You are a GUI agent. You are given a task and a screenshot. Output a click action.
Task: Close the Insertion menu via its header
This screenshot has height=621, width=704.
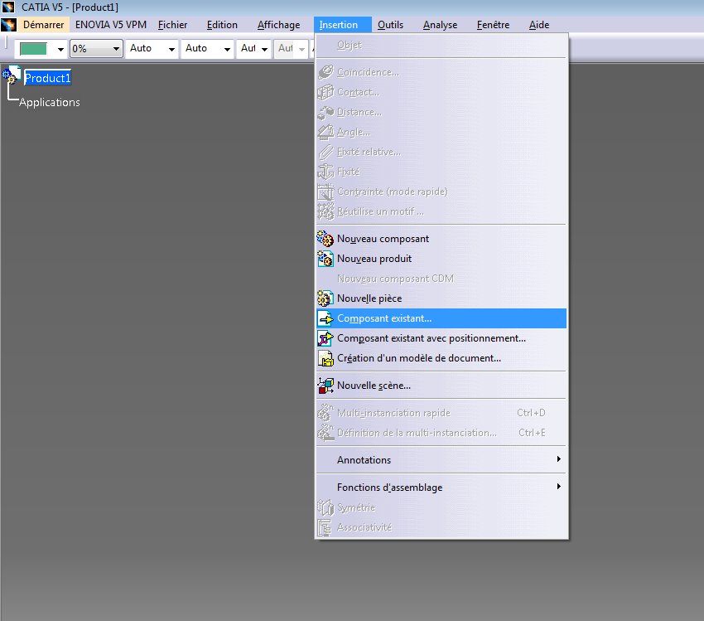pyautogui.click(x=343, y=25)
